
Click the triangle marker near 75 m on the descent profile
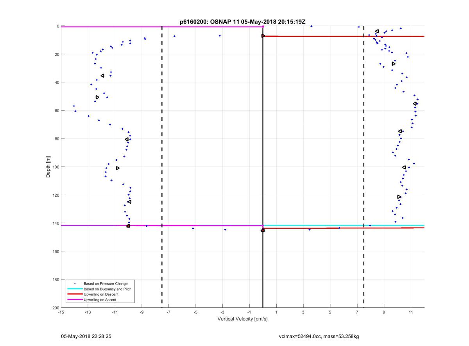coord(400,131)
